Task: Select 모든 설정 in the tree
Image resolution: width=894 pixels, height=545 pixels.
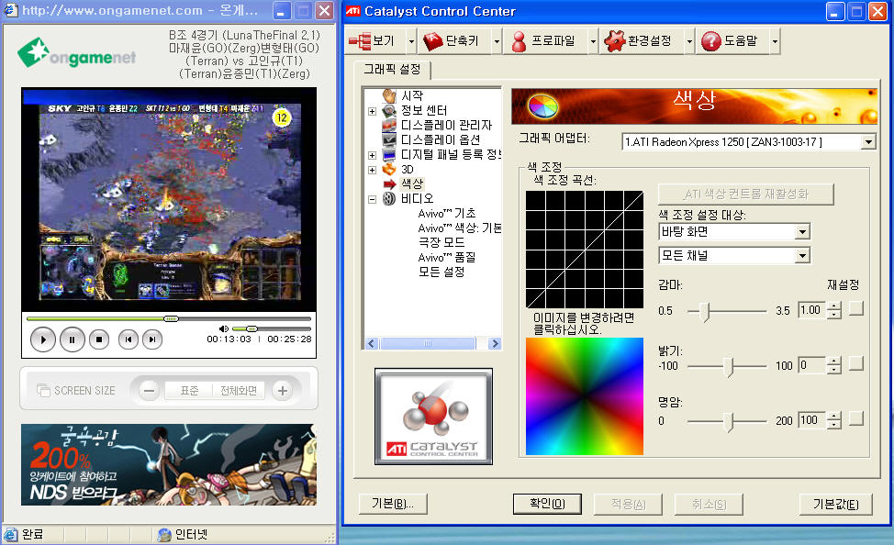Action: pyautogui.click(x=441, y=272)
